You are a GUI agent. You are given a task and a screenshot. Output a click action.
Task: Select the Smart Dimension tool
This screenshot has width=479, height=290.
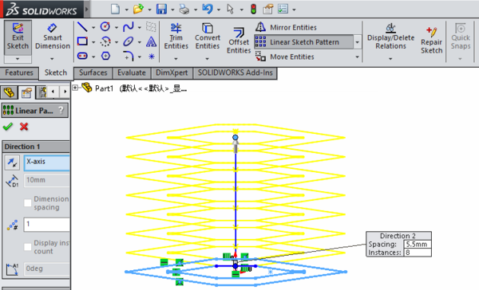coord(53,37)
